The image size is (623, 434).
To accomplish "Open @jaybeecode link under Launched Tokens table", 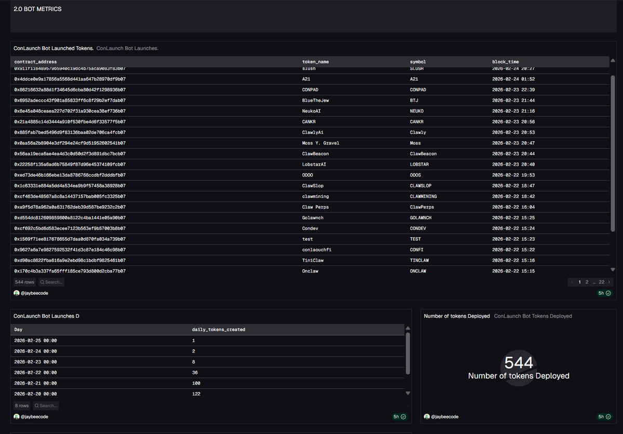I will pos(35,293).
